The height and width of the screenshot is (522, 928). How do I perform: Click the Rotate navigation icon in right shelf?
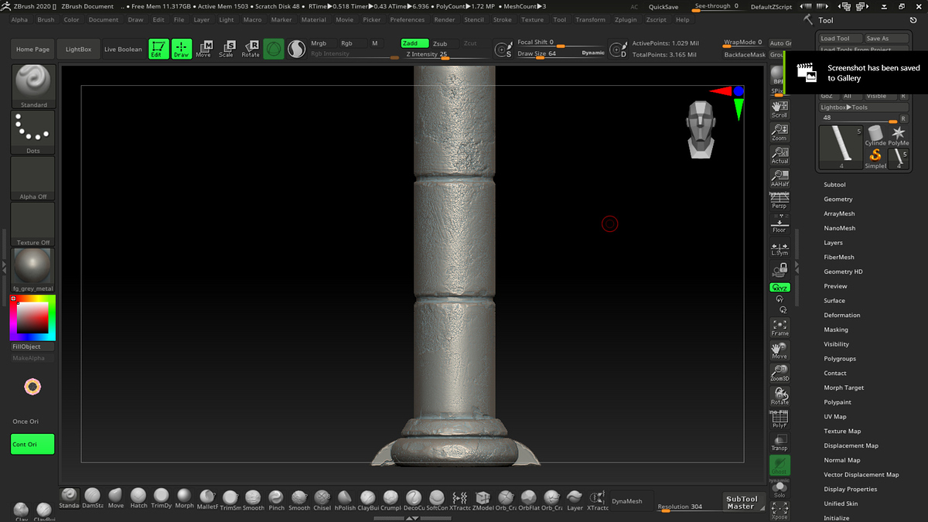pyautogui.click(x=780, y=396)
